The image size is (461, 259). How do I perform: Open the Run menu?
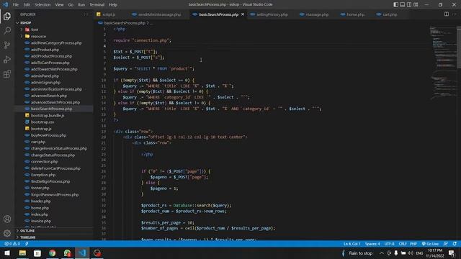pos(81,5)
